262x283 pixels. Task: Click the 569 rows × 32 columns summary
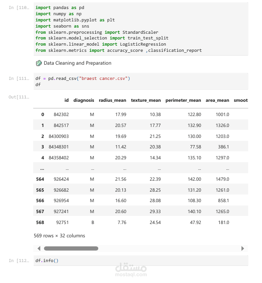click(x=59, y=236)
